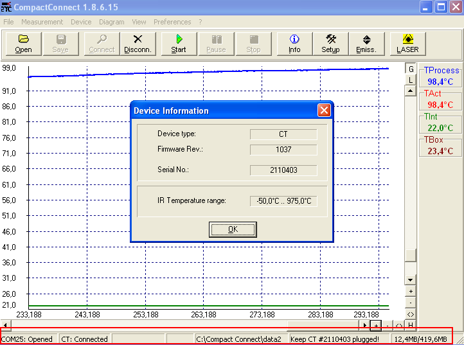
Task: Click vertical scrollbar up arrow
Action: coord(411,91)
